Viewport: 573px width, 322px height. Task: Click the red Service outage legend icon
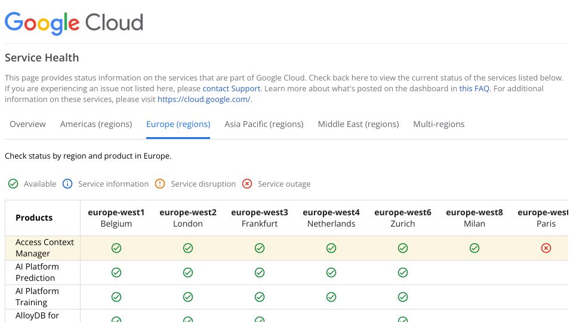click(247, 184)
